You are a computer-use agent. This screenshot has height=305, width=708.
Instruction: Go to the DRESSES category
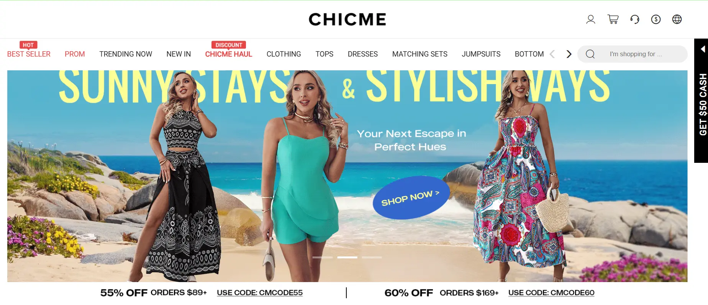coord(363,54)
